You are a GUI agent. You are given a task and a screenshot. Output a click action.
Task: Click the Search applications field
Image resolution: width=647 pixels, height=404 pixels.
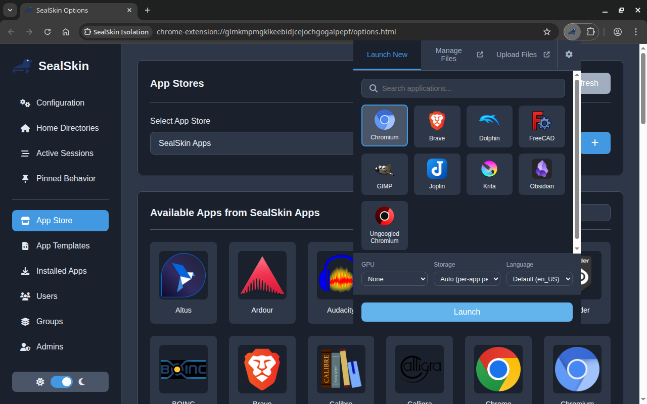click(463, 88)
